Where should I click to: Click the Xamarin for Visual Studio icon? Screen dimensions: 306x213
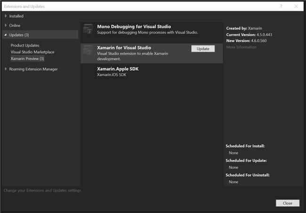[88, 50]
